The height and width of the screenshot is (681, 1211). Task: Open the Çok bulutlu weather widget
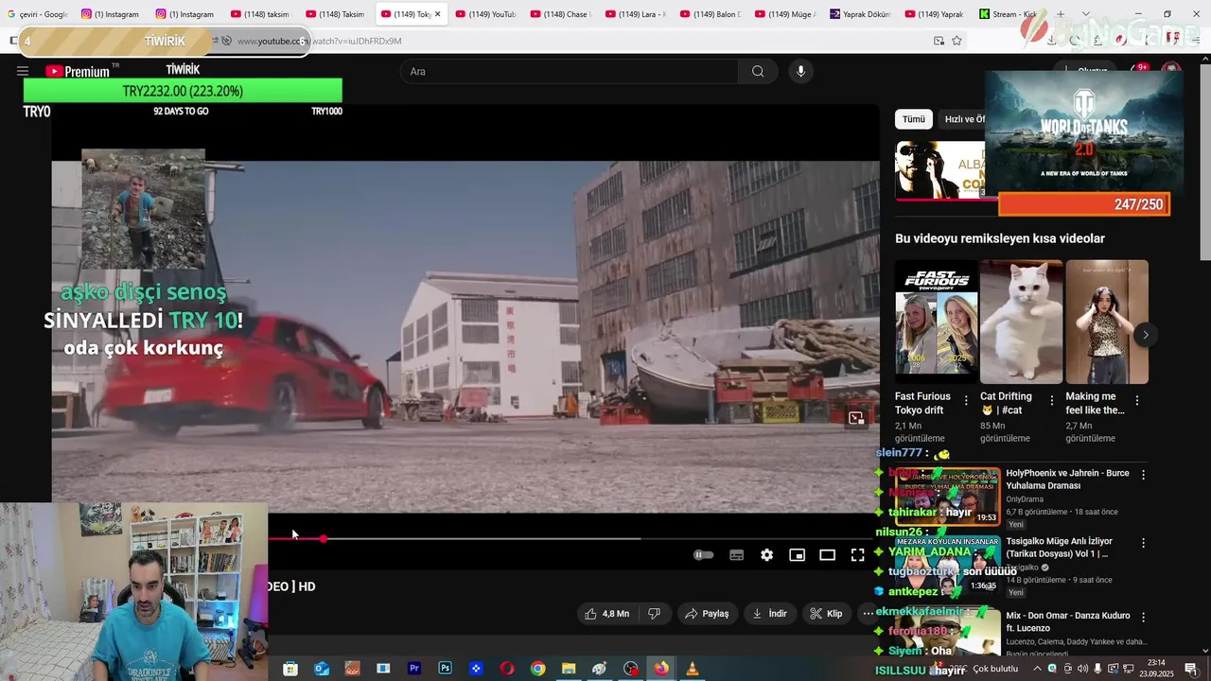(x=986, y=669)
